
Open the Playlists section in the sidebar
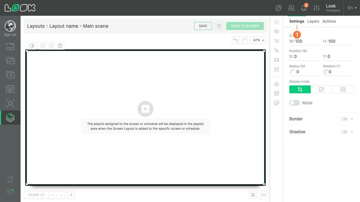pos(10,75)
